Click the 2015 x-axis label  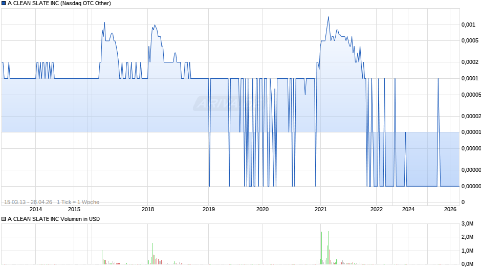74,209
